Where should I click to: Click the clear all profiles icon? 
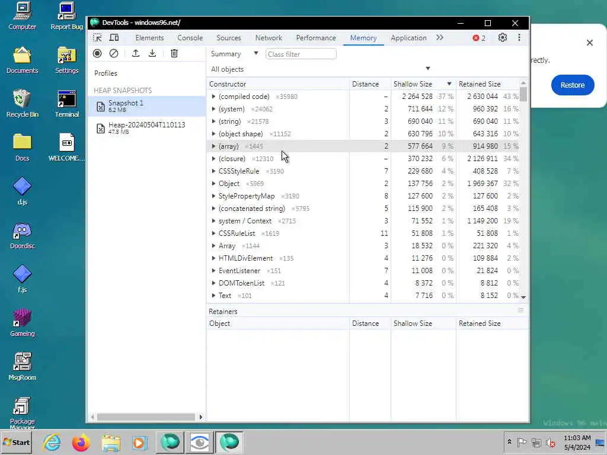pyautogui.click(x=114, y=53)
